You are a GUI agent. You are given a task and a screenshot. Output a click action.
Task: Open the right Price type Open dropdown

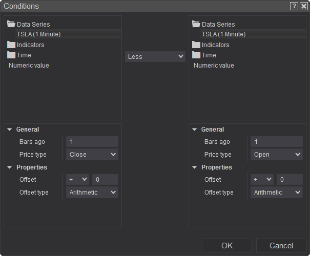(x=277, y=155)
